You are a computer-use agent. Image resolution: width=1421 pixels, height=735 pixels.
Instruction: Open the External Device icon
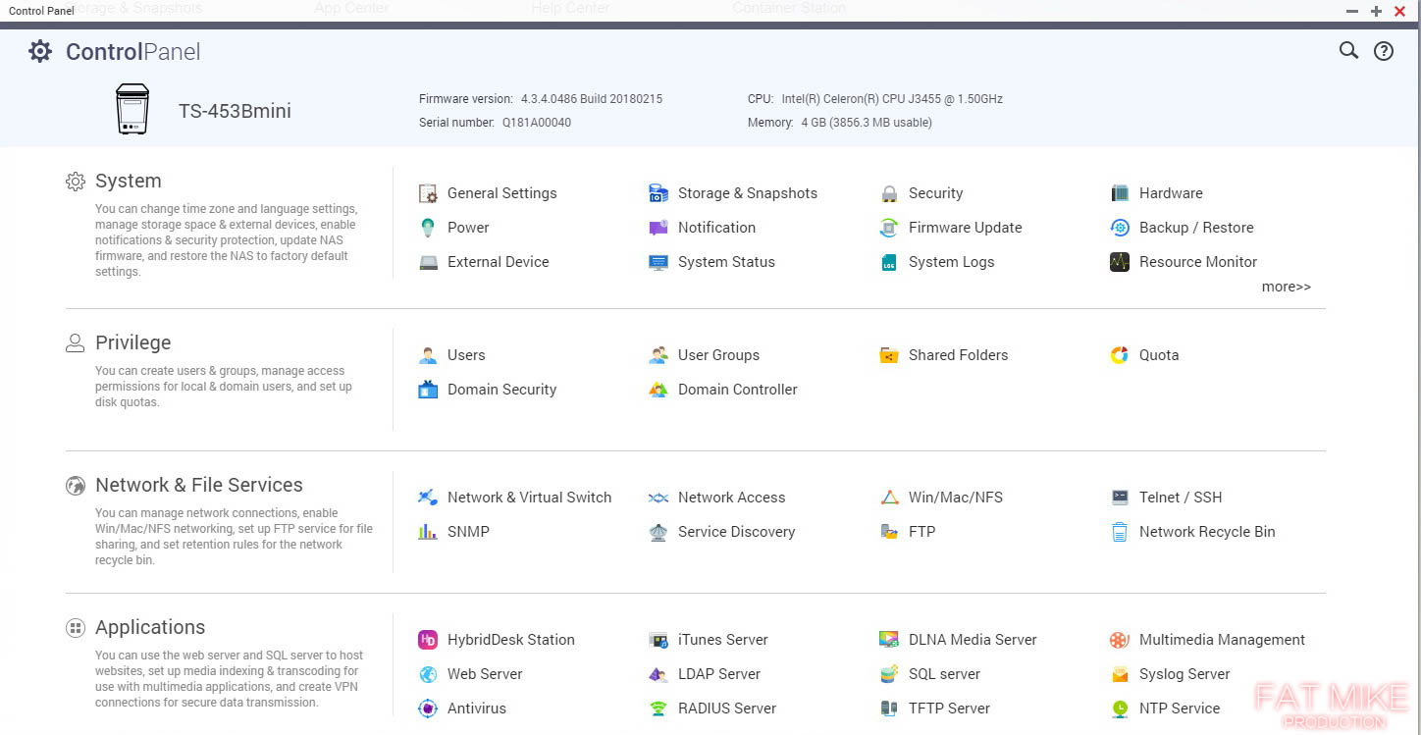pyautogui.click(x=428, y=262)
